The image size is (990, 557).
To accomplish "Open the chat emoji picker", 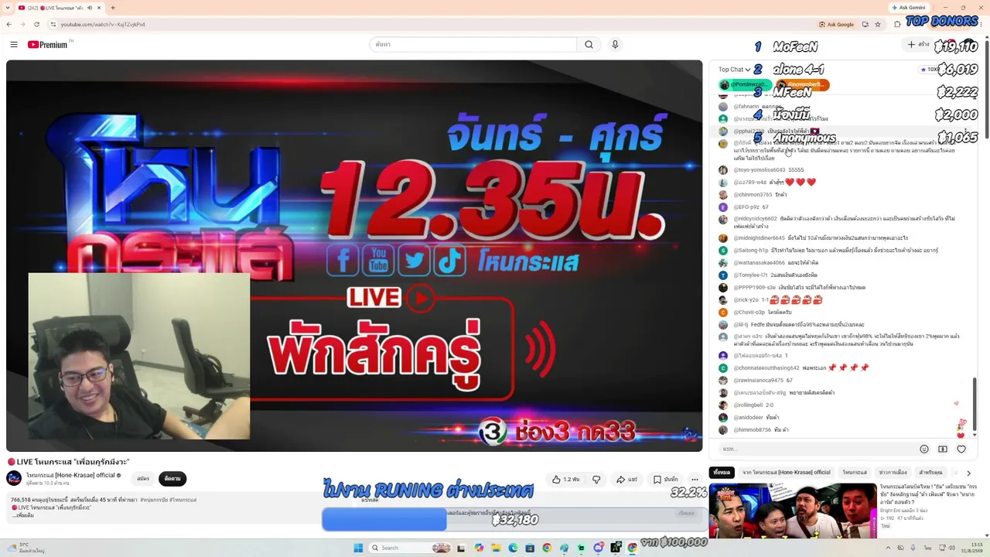I will pos(924,449).
